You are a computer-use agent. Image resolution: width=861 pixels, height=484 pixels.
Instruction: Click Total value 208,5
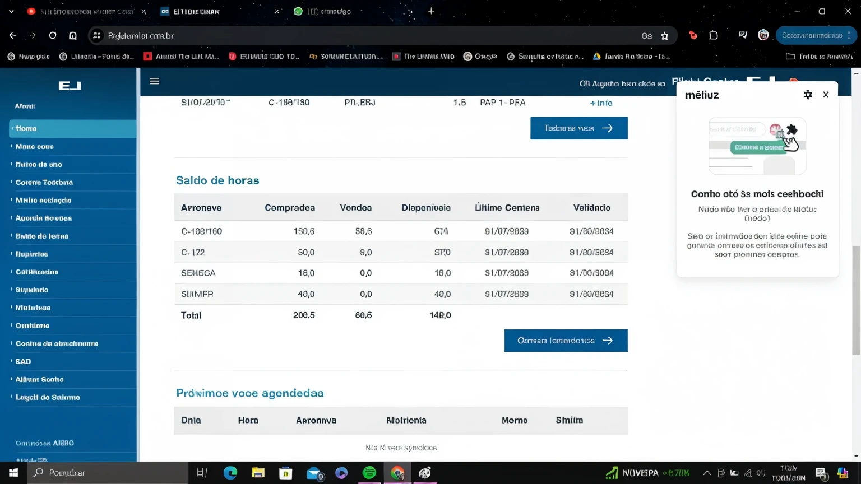304,315
